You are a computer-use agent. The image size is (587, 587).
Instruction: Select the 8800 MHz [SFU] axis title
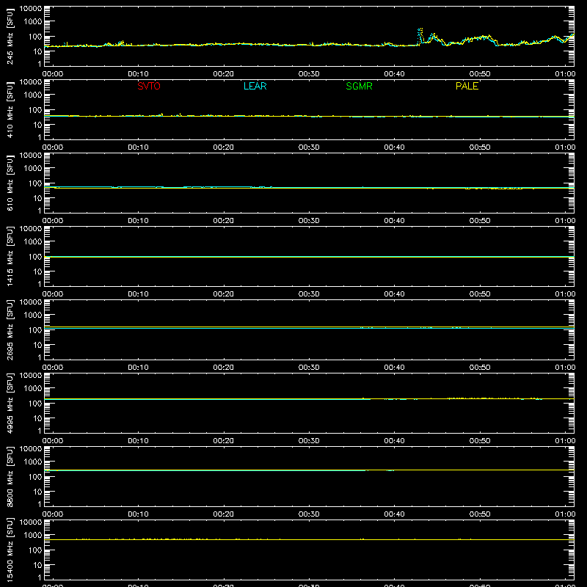(10, 476)
